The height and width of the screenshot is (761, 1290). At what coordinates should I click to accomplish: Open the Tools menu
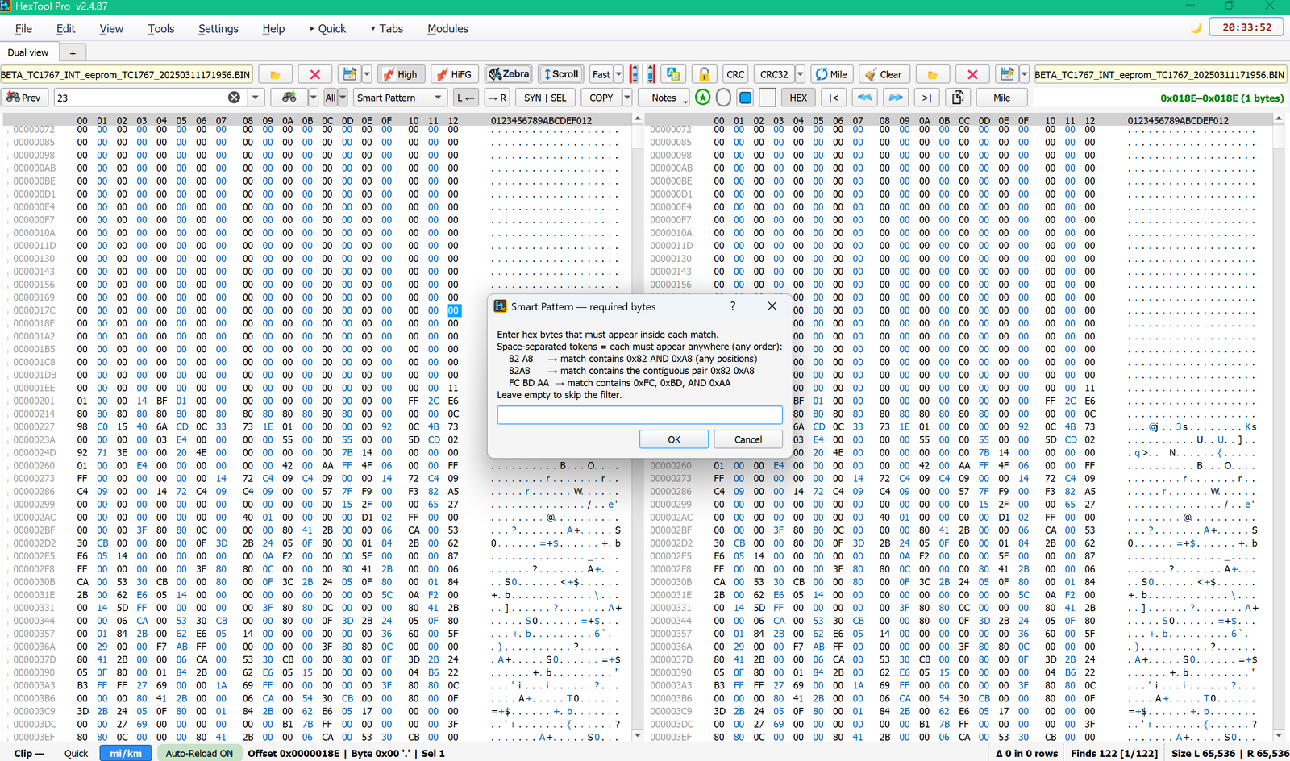pyautogui.click(x=161, y=28)
